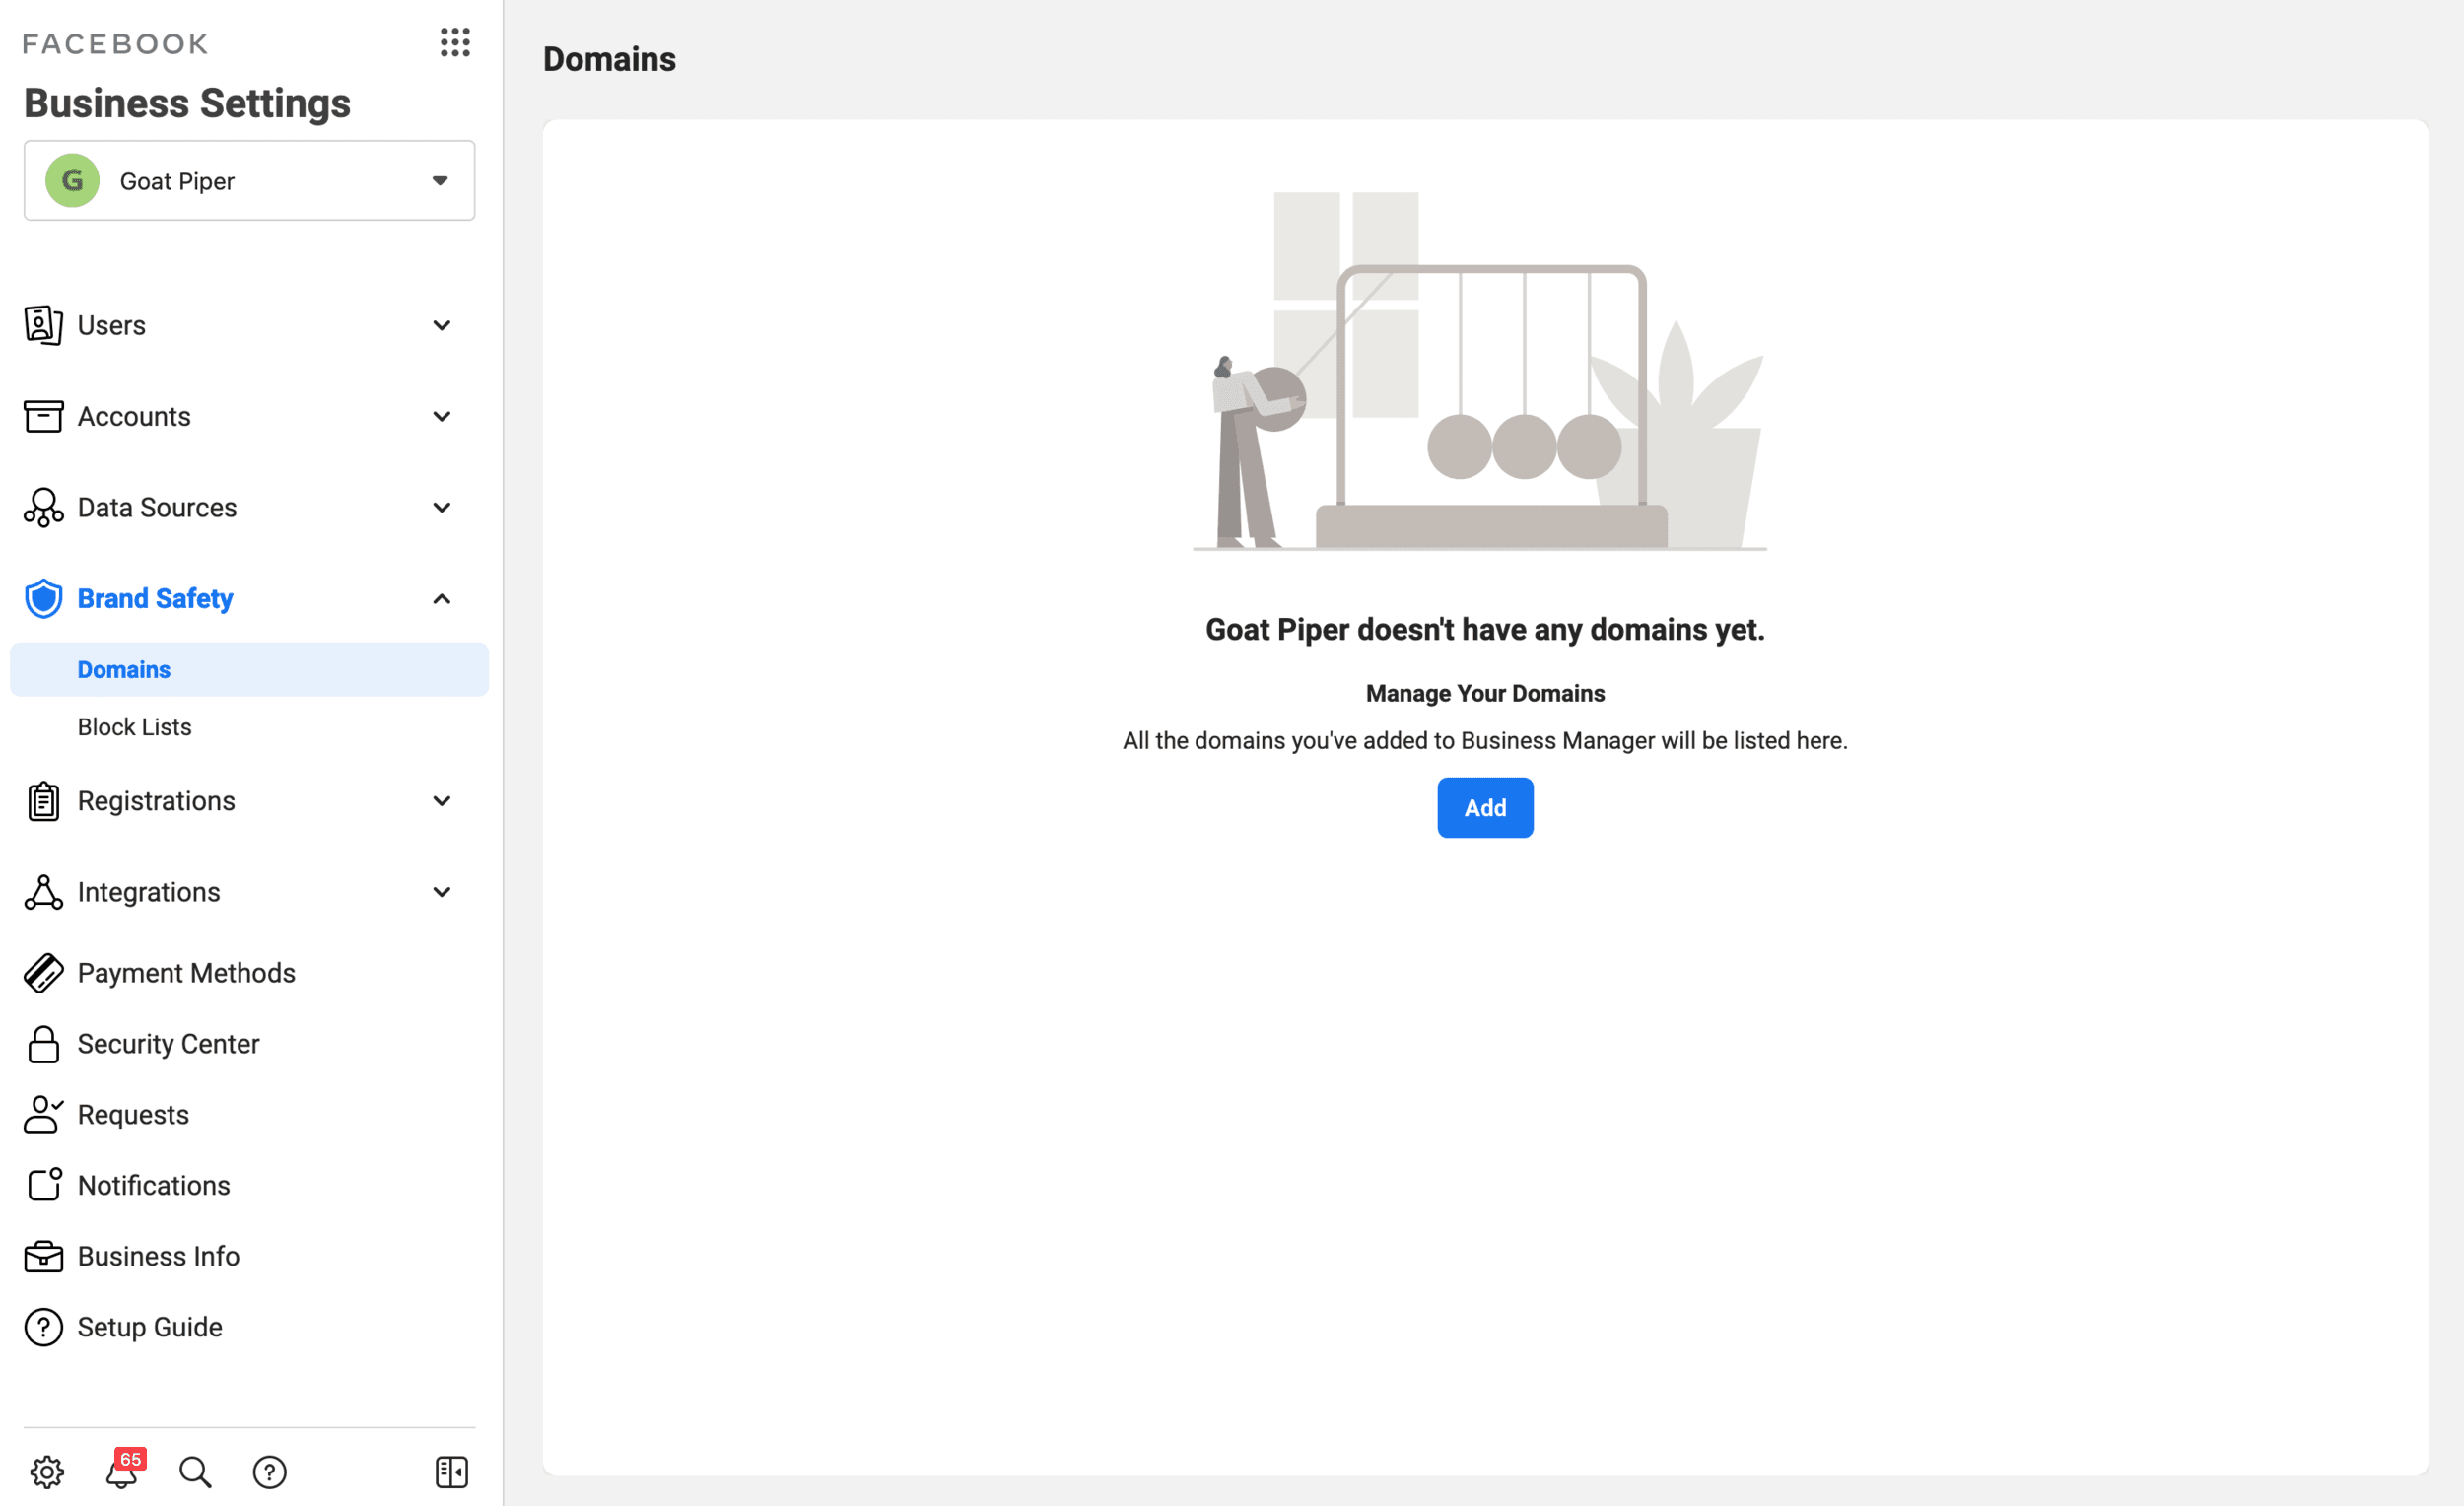Expand the Accounts section chevron
Viewport: 2464px width, 1506px height.
pos(441,416)
